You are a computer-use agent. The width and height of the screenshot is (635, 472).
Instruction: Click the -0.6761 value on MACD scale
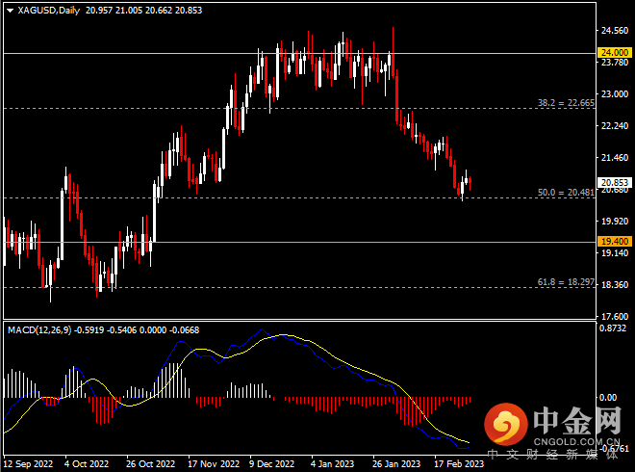click(x=613, y=447)
